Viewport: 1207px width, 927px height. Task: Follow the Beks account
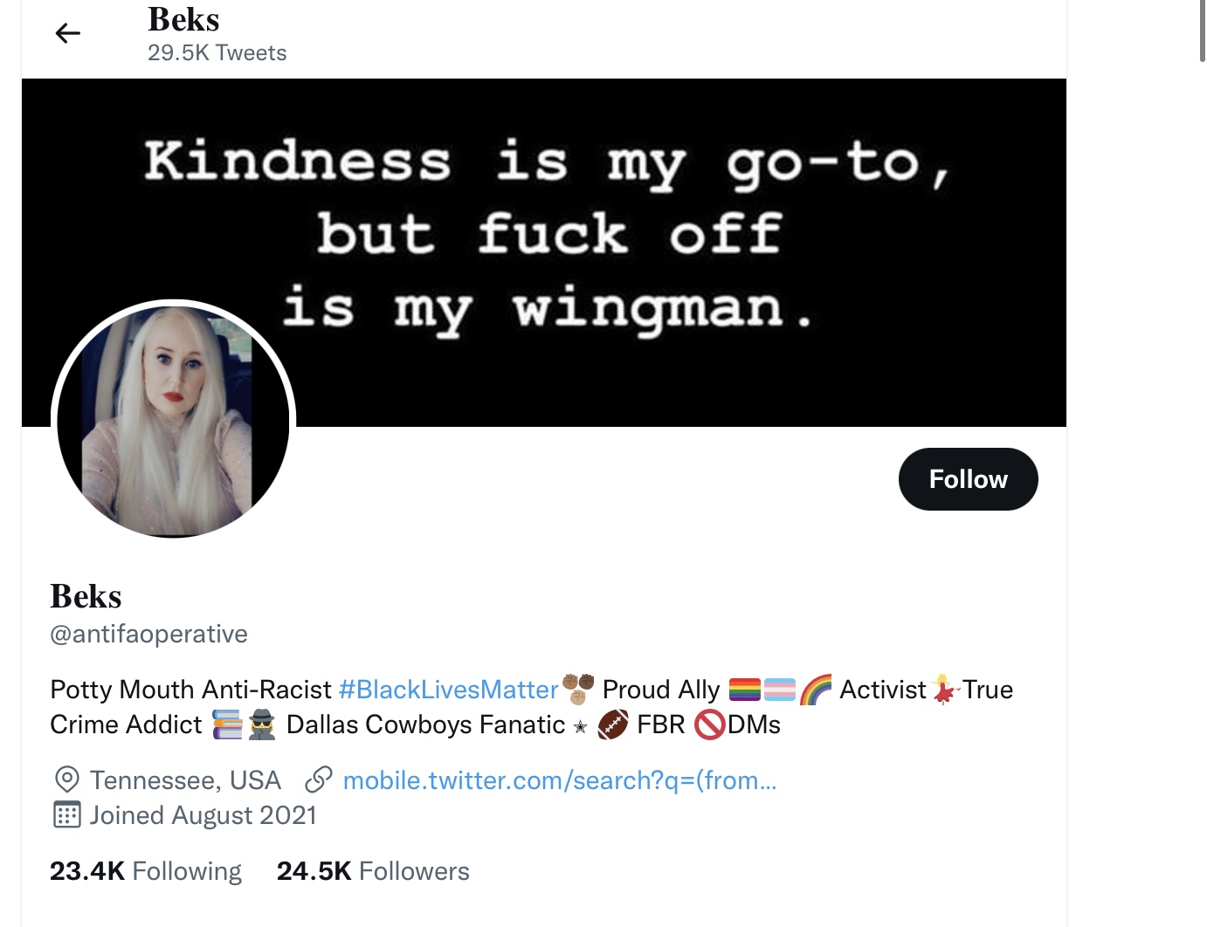point(968,479)
